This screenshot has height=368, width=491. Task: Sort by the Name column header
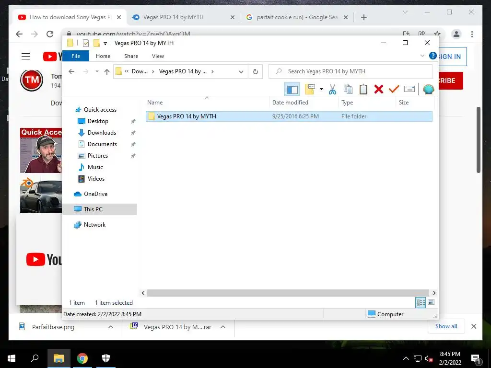tap(207, 103)
